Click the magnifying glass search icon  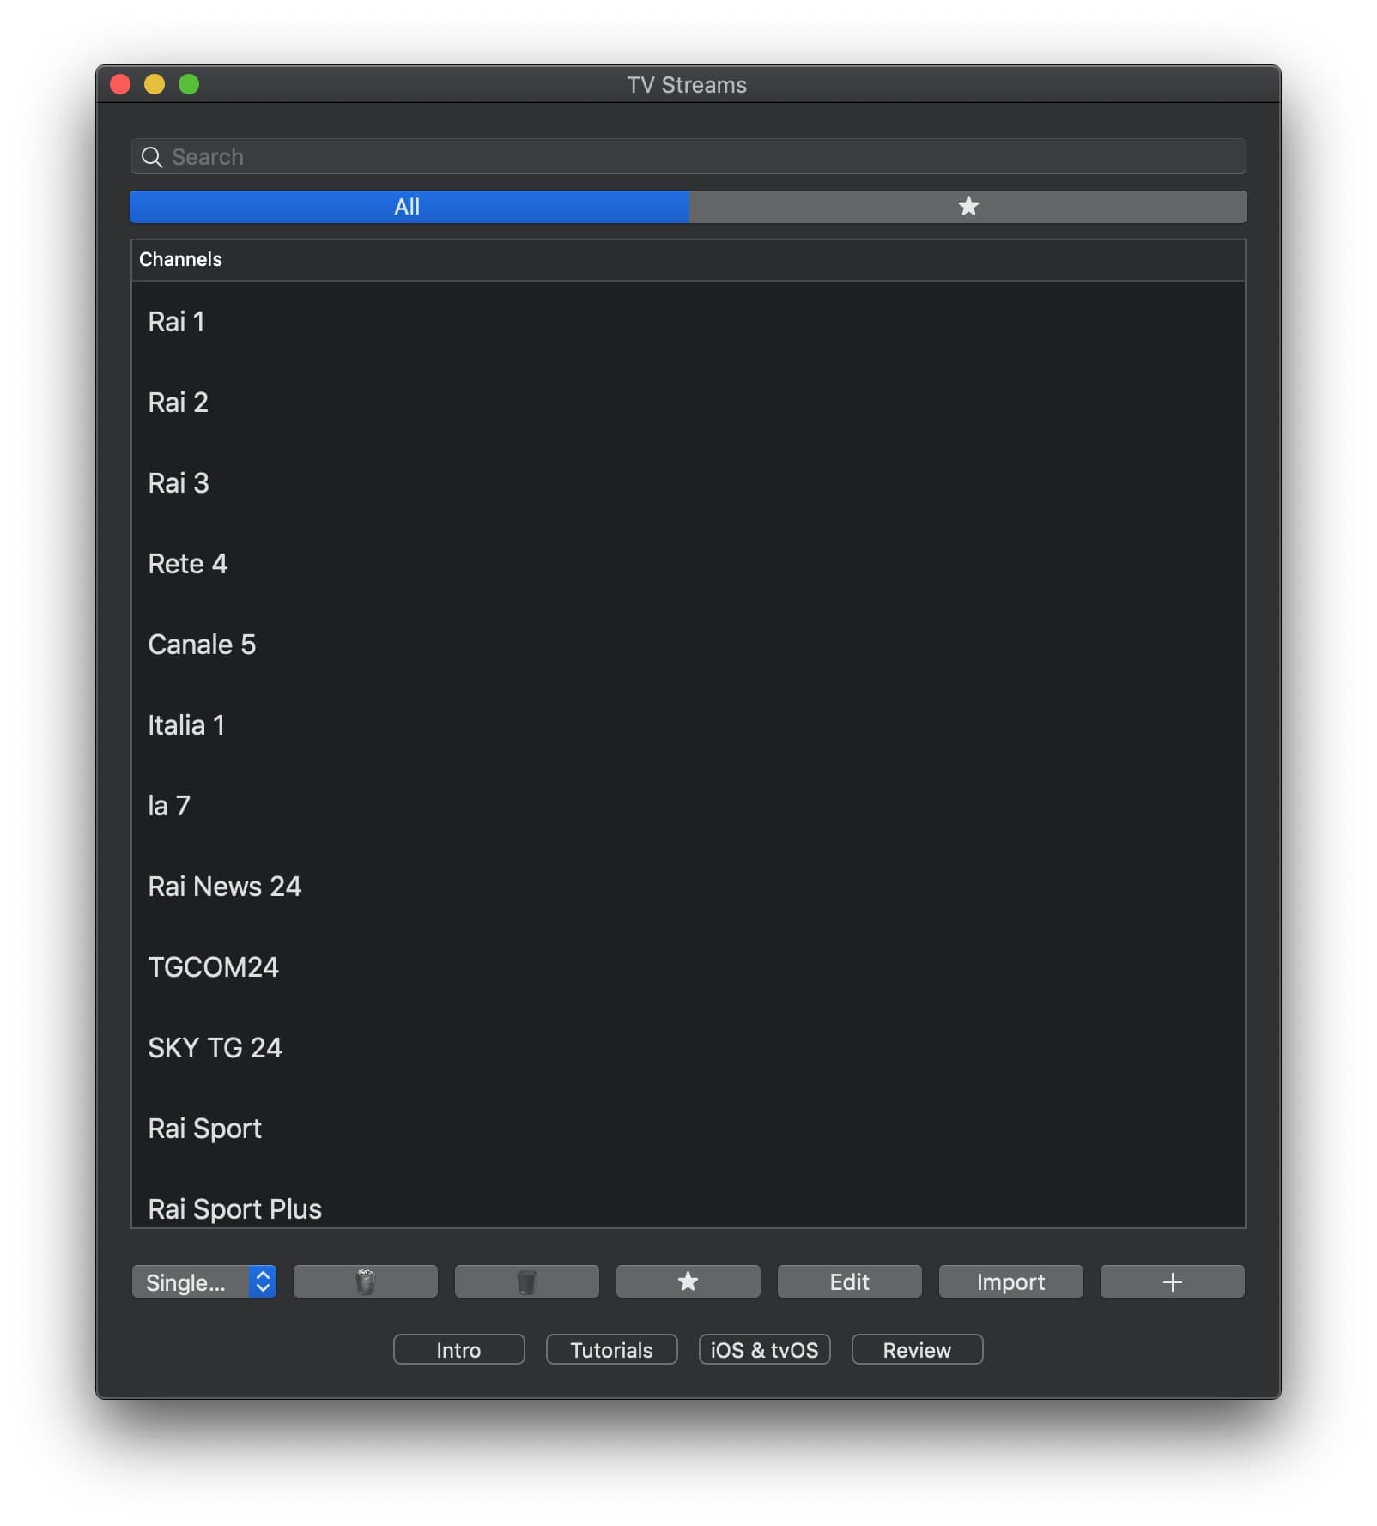[152, 157]
